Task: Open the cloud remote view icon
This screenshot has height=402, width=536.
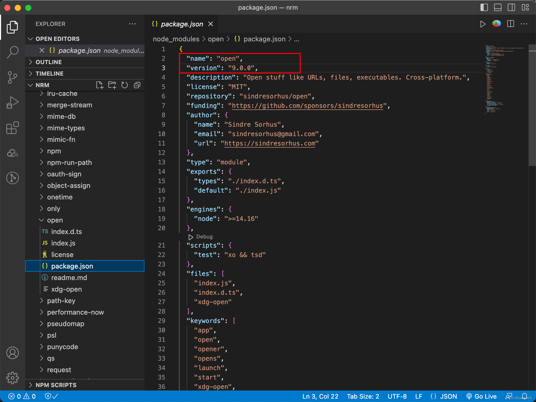Action: pyautogui.click(x=12, y=153)
